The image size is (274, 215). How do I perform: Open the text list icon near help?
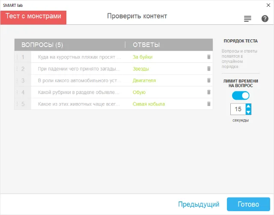click(x=247, y=19)
